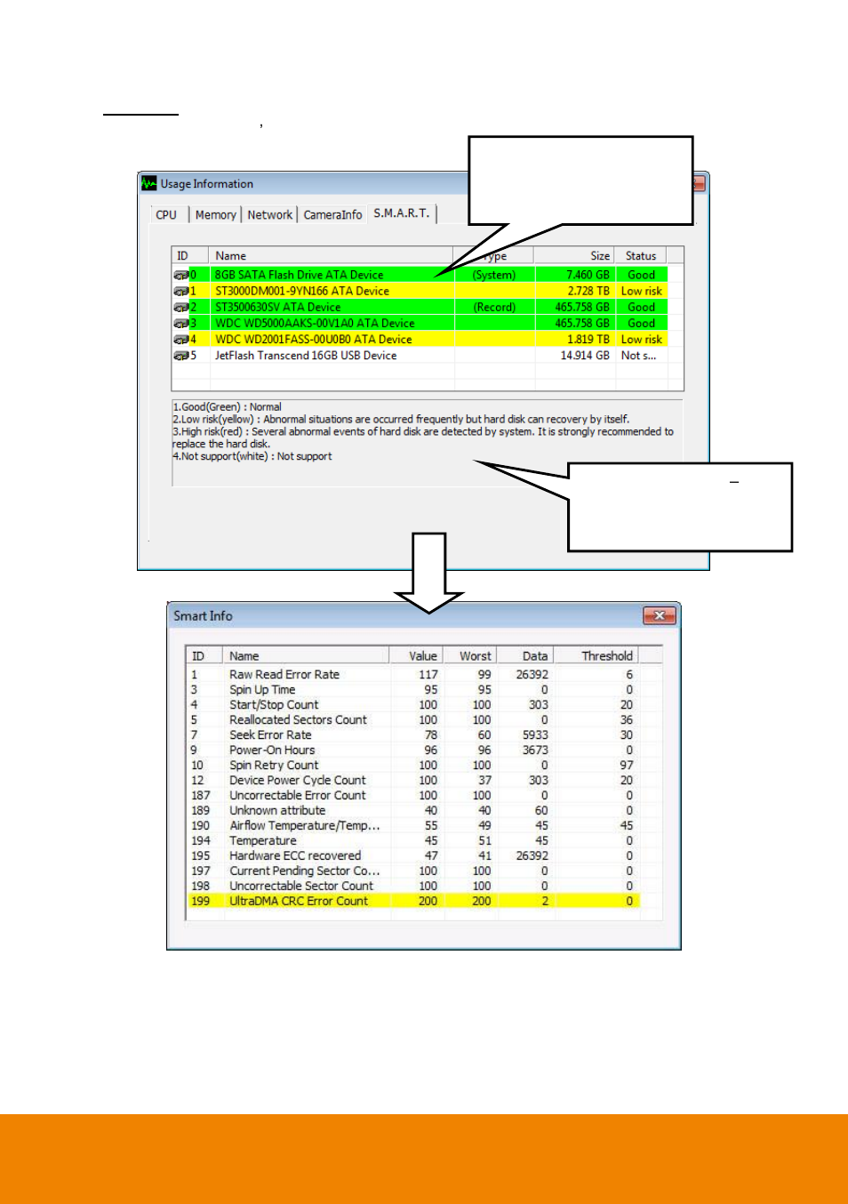Select the S.M.A.R.T. tab
848x1204 pixels.
pos(402,213)
